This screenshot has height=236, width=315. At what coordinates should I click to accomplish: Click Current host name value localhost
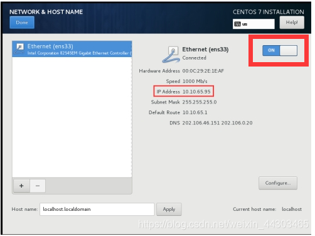point(292,209)
